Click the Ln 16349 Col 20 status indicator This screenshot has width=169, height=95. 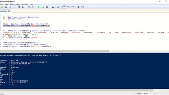pyautogui.click(x=142, y=94)
